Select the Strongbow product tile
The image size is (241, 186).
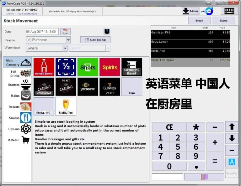pyautogui.click(x=88, y=87)
